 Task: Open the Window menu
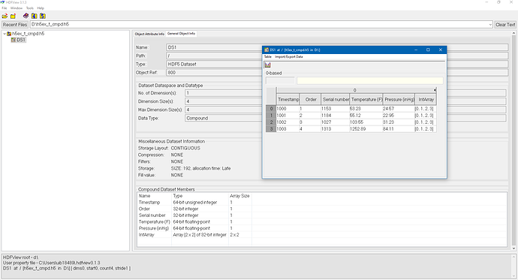(17, 8)
